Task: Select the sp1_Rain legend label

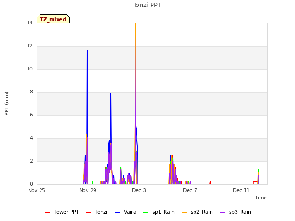Action: point(164,212)
